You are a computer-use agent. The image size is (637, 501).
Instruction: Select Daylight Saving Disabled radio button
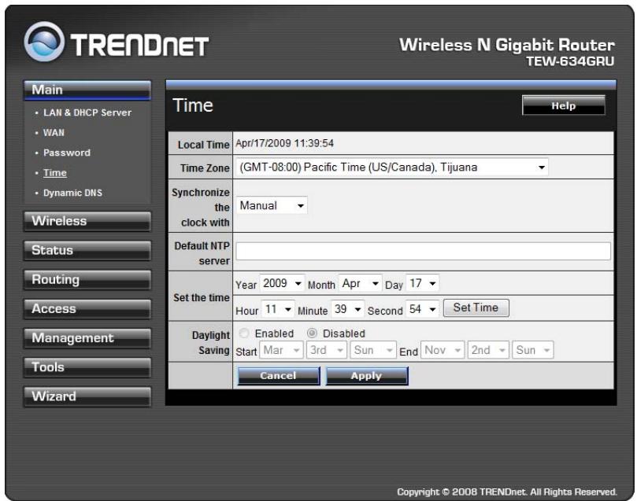tap(312, 333)
